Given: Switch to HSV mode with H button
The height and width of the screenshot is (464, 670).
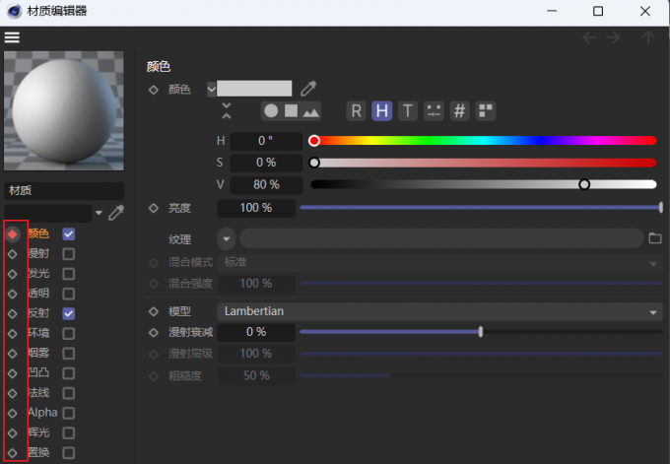Looking at the screenshot, I should pyautogui.click(x=382, y=111).
